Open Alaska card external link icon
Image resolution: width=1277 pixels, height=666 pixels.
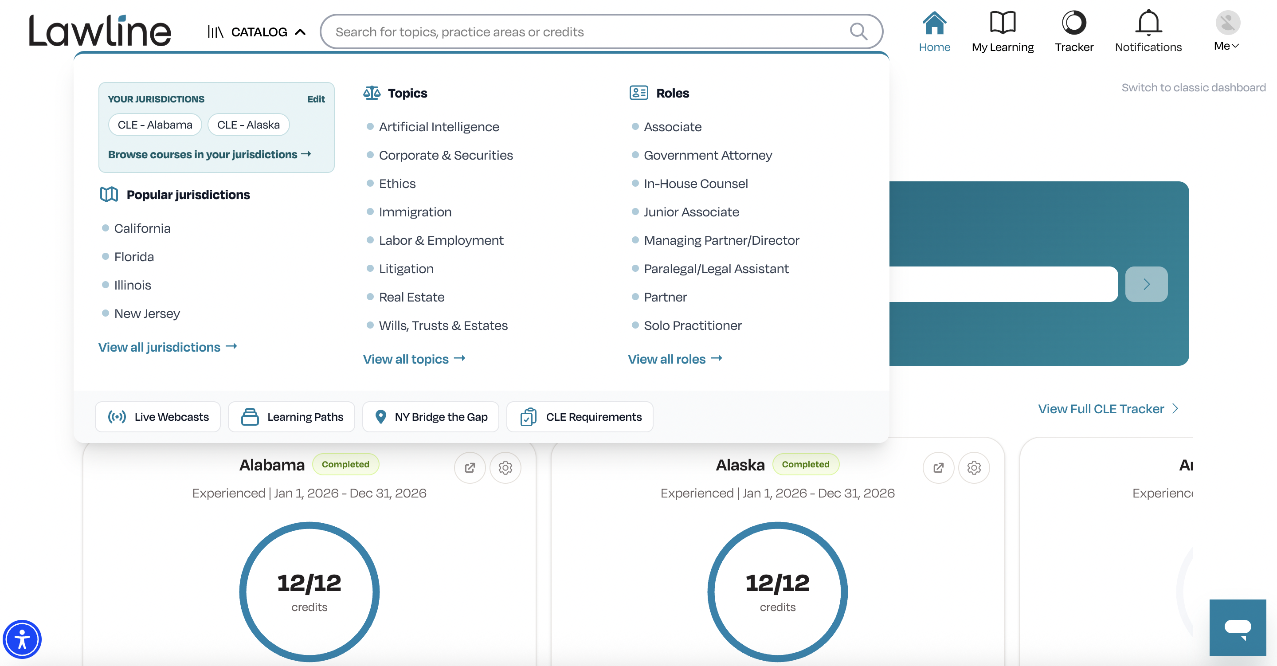click(938, 468)
